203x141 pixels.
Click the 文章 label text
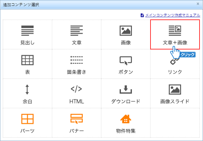77,42
